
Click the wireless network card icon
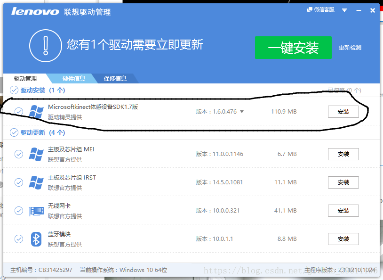tap(36, 211)
